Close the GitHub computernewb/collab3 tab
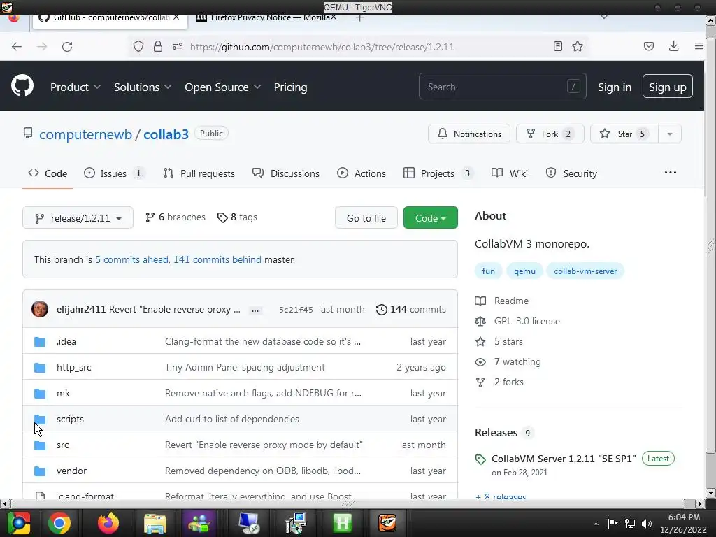The height and width of the screenshot is (537, 716). pos(176,17)
